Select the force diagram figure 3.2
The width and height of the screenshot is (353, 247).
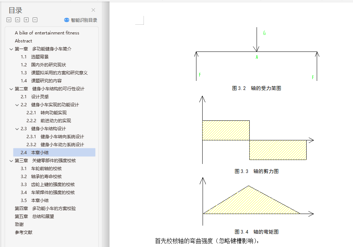[257, 54]
